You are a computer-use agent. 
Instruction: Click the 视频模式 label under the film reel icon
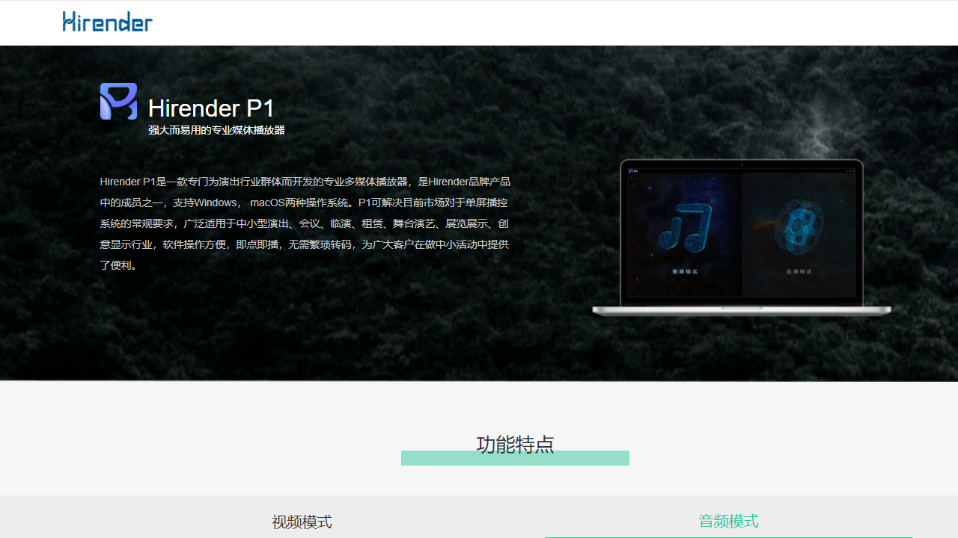point(798,271)
